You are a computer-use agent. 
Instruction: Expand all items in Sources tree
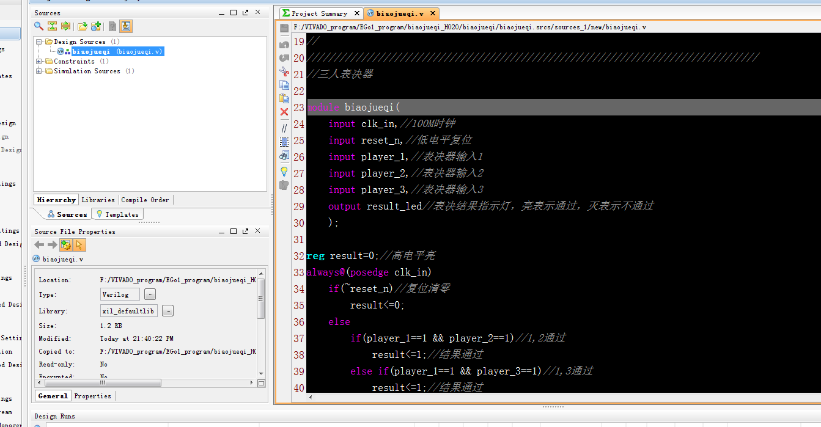click(65, 26)
